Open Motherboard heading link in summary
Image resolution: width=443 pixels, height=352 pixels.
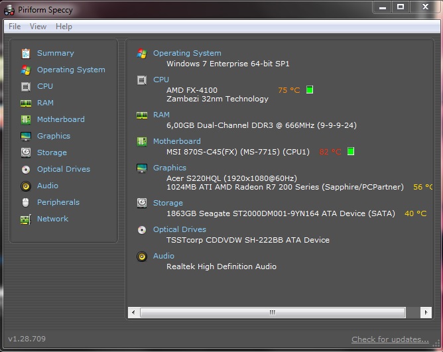click(x=177, y=141)
